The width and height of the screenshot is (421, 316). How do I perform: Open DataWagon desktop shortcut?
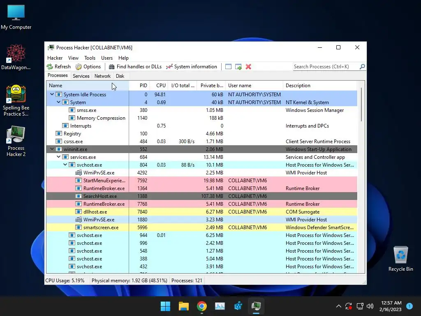[16, 57]
